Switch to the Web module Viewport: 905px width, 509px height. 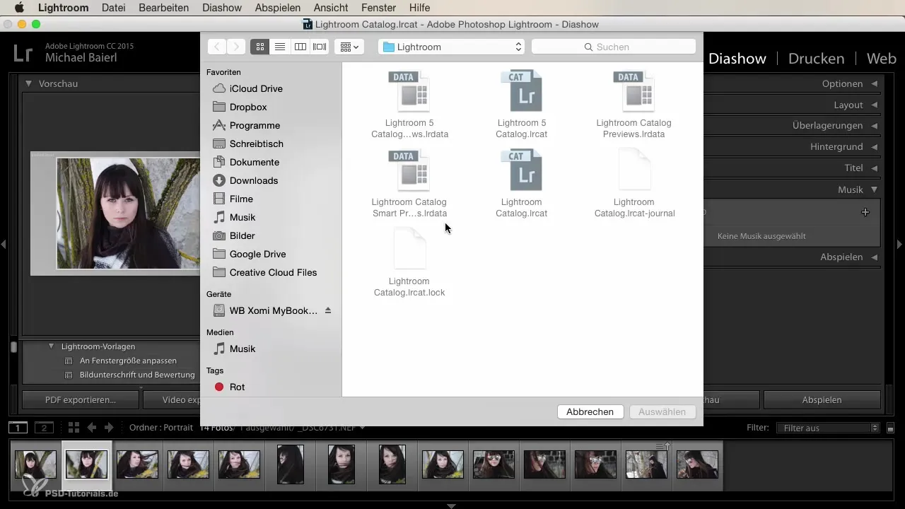pyautogui.click(x=882, y=59)
